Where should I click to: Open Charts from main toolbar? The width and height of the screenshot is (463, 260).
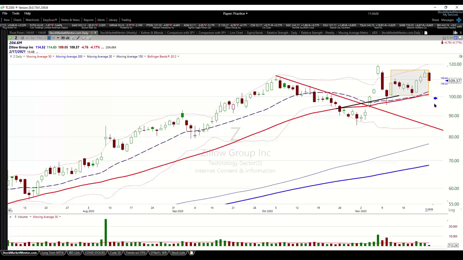17,20
